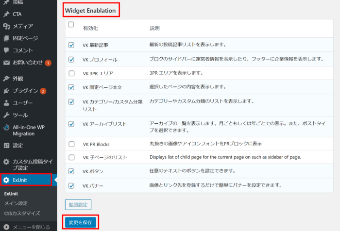Toggle the select-all 有効化 header checkbox
The width and height of the screenshot is (340, 231).
[71, 24]
